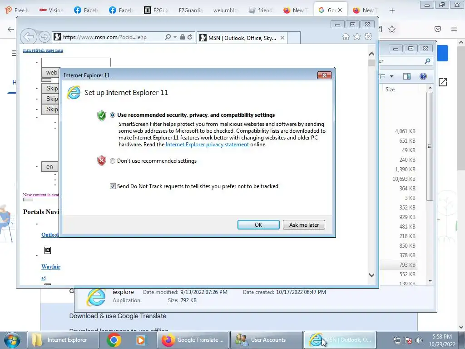Switch to the web.roblox Firefox tab
Viewport: 465px width, 349px height.
[x=225, y=10]
